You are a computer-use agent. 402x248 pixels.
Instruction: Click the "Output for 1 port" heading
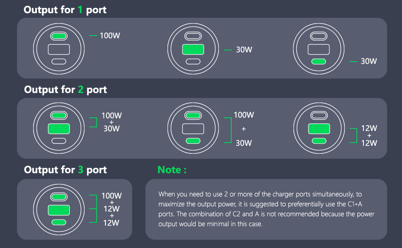[65, 10]
